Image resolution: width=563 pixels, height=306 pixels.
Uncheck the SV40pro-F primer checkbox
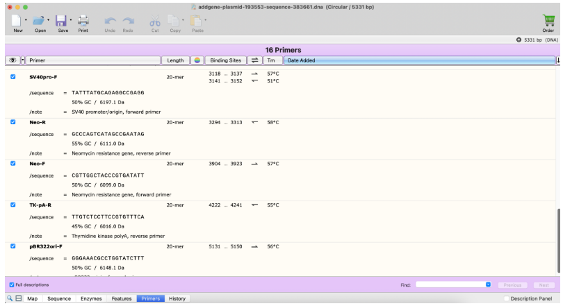(x=13, y=77)
